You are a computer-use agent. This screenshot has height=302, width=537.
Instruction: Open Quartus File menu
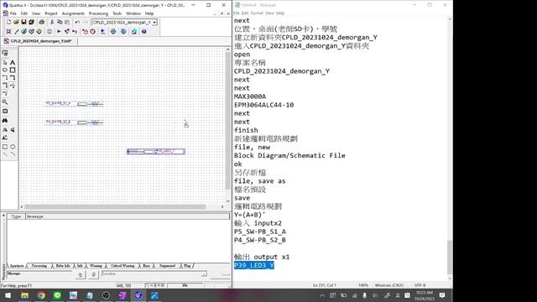[13, 13]
